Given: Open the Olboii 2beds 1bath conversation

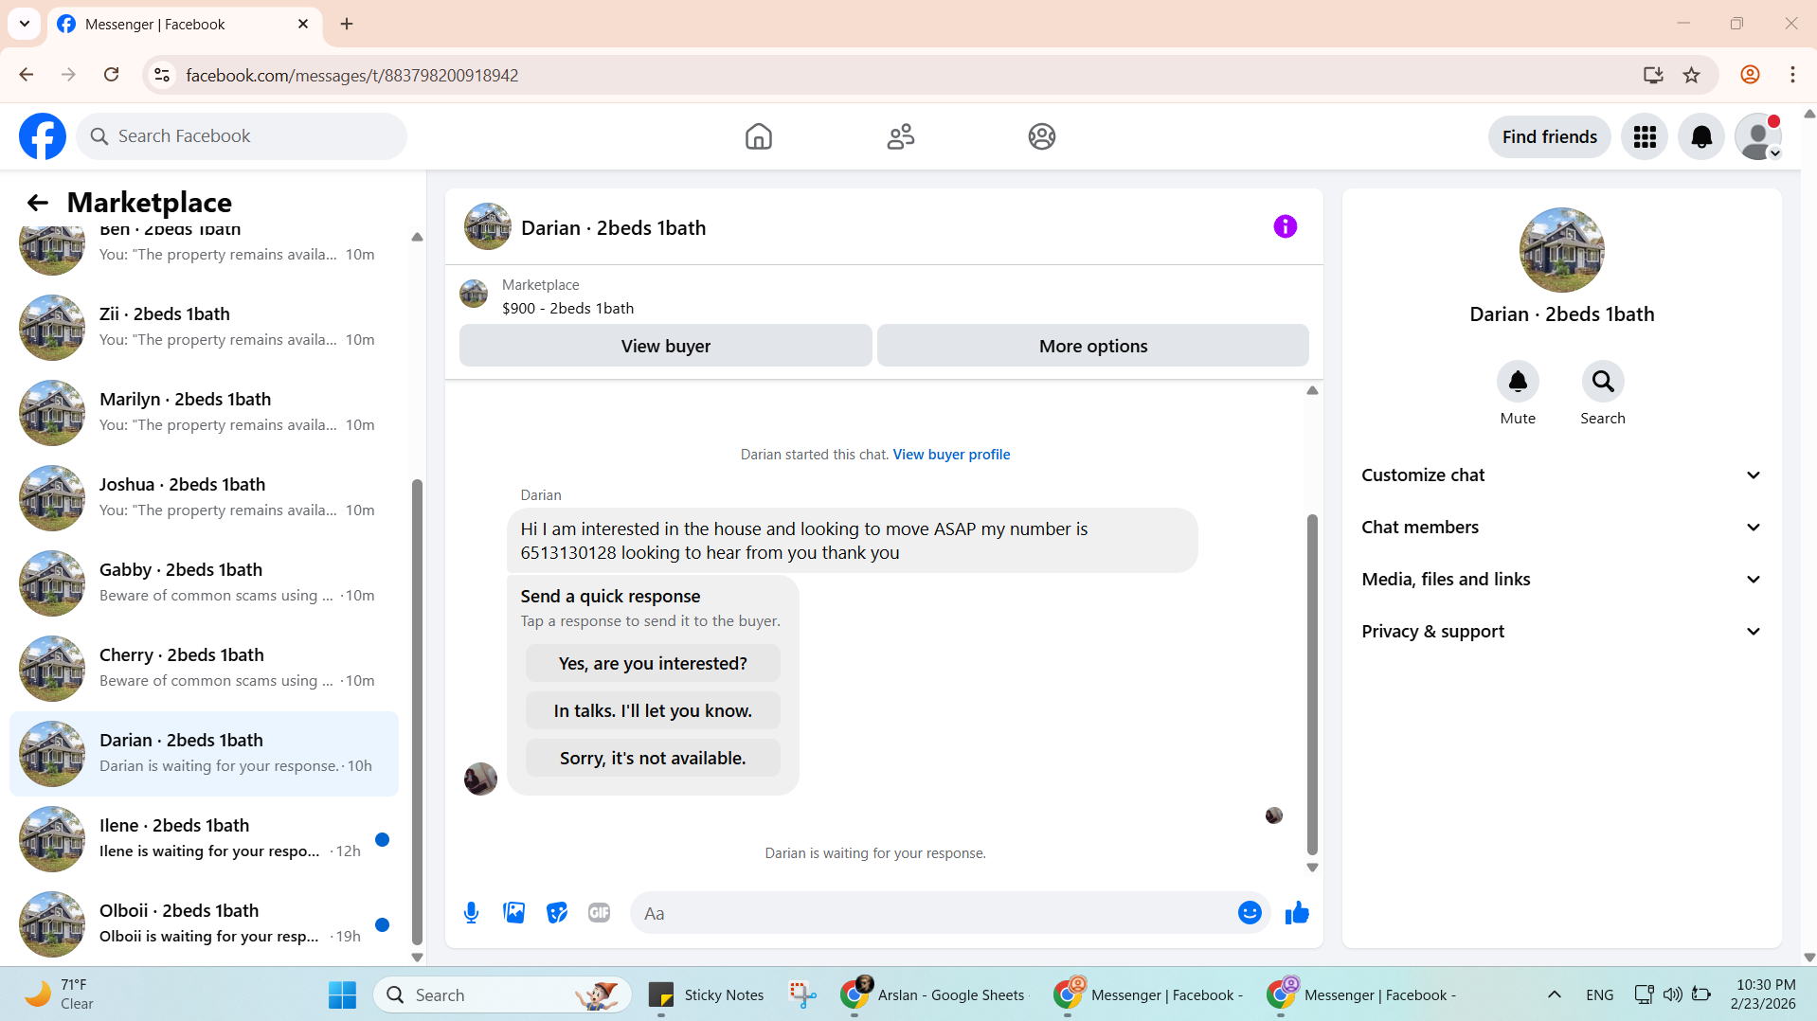Looking at the screenshot, I should [204, 924].
